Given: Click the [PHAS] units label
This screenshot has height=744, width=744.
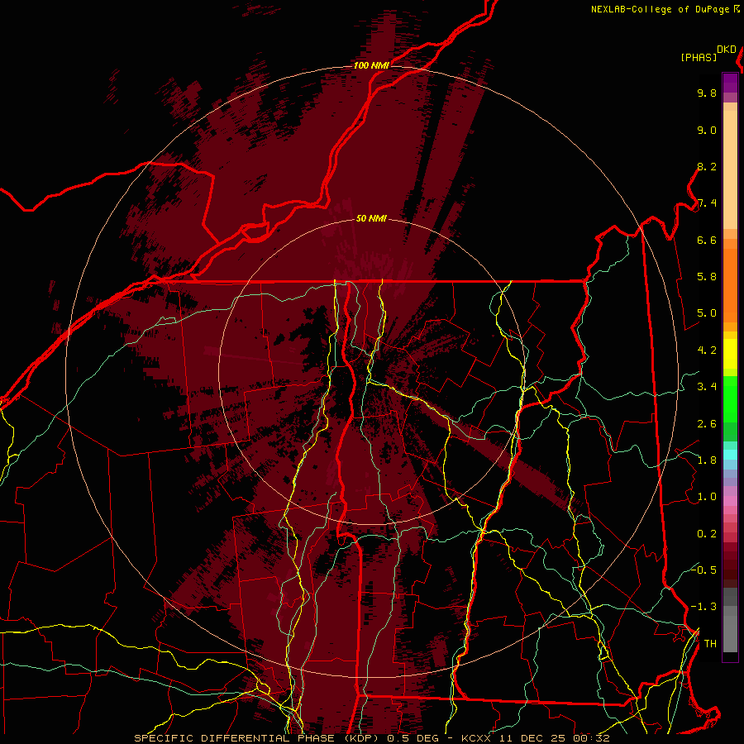Looking at the screenshot, I should coord(699,57).
